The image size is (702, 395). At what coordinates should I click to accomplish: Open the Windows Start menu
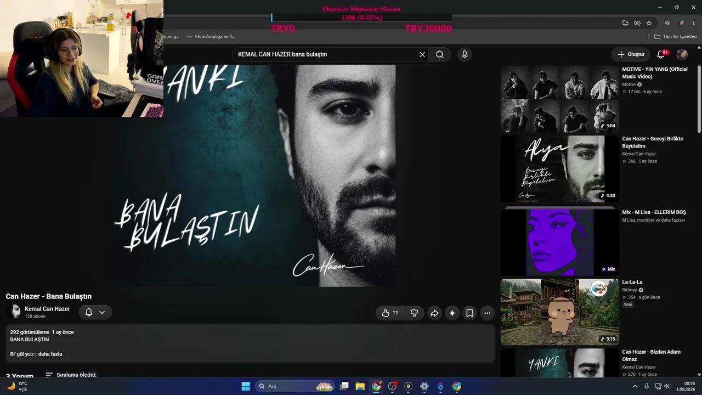246,386
